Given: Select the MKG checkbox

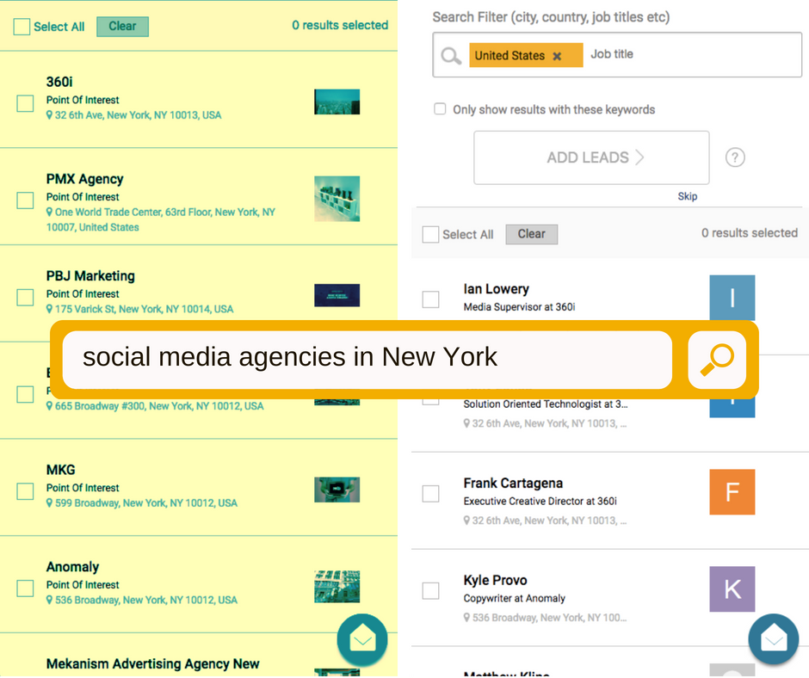Looking at the screenshot, I should point(25,491).
